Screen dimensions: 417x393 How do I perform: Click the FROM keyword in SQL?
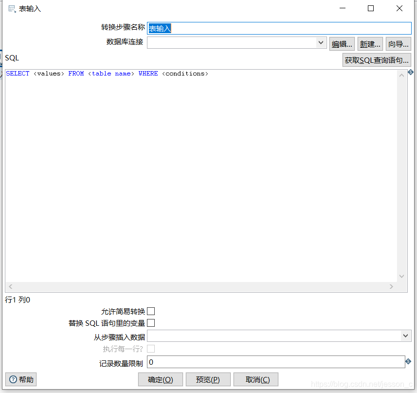point(76,74)
